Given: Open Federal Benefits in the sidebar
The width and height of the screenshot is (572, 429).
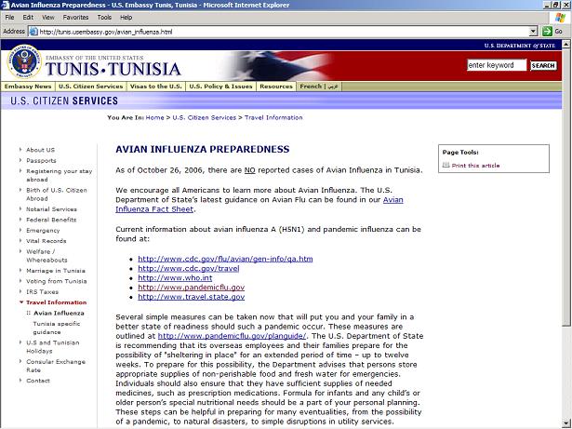Looking at the screenshot, I should coord(51,220).
